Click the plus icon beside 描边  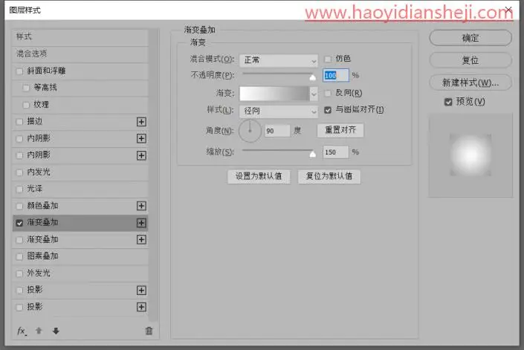click(x=141, y=122)
